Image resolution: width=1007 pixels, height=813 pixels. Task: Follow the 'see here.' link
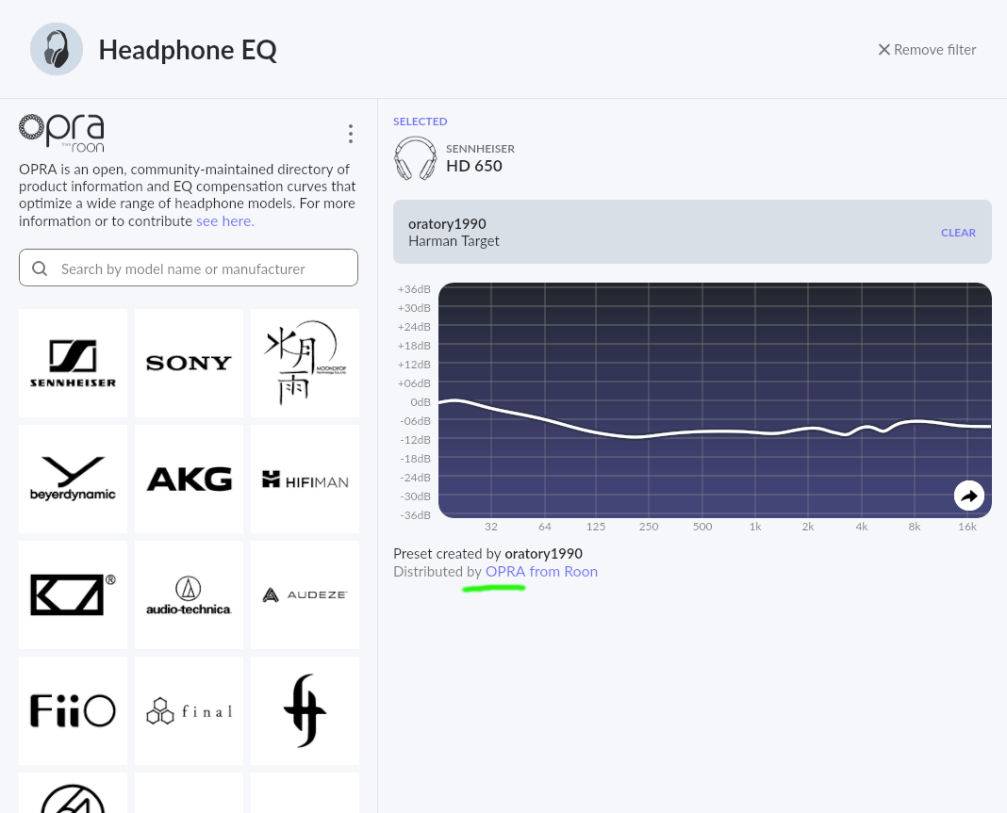click(224, 220)
